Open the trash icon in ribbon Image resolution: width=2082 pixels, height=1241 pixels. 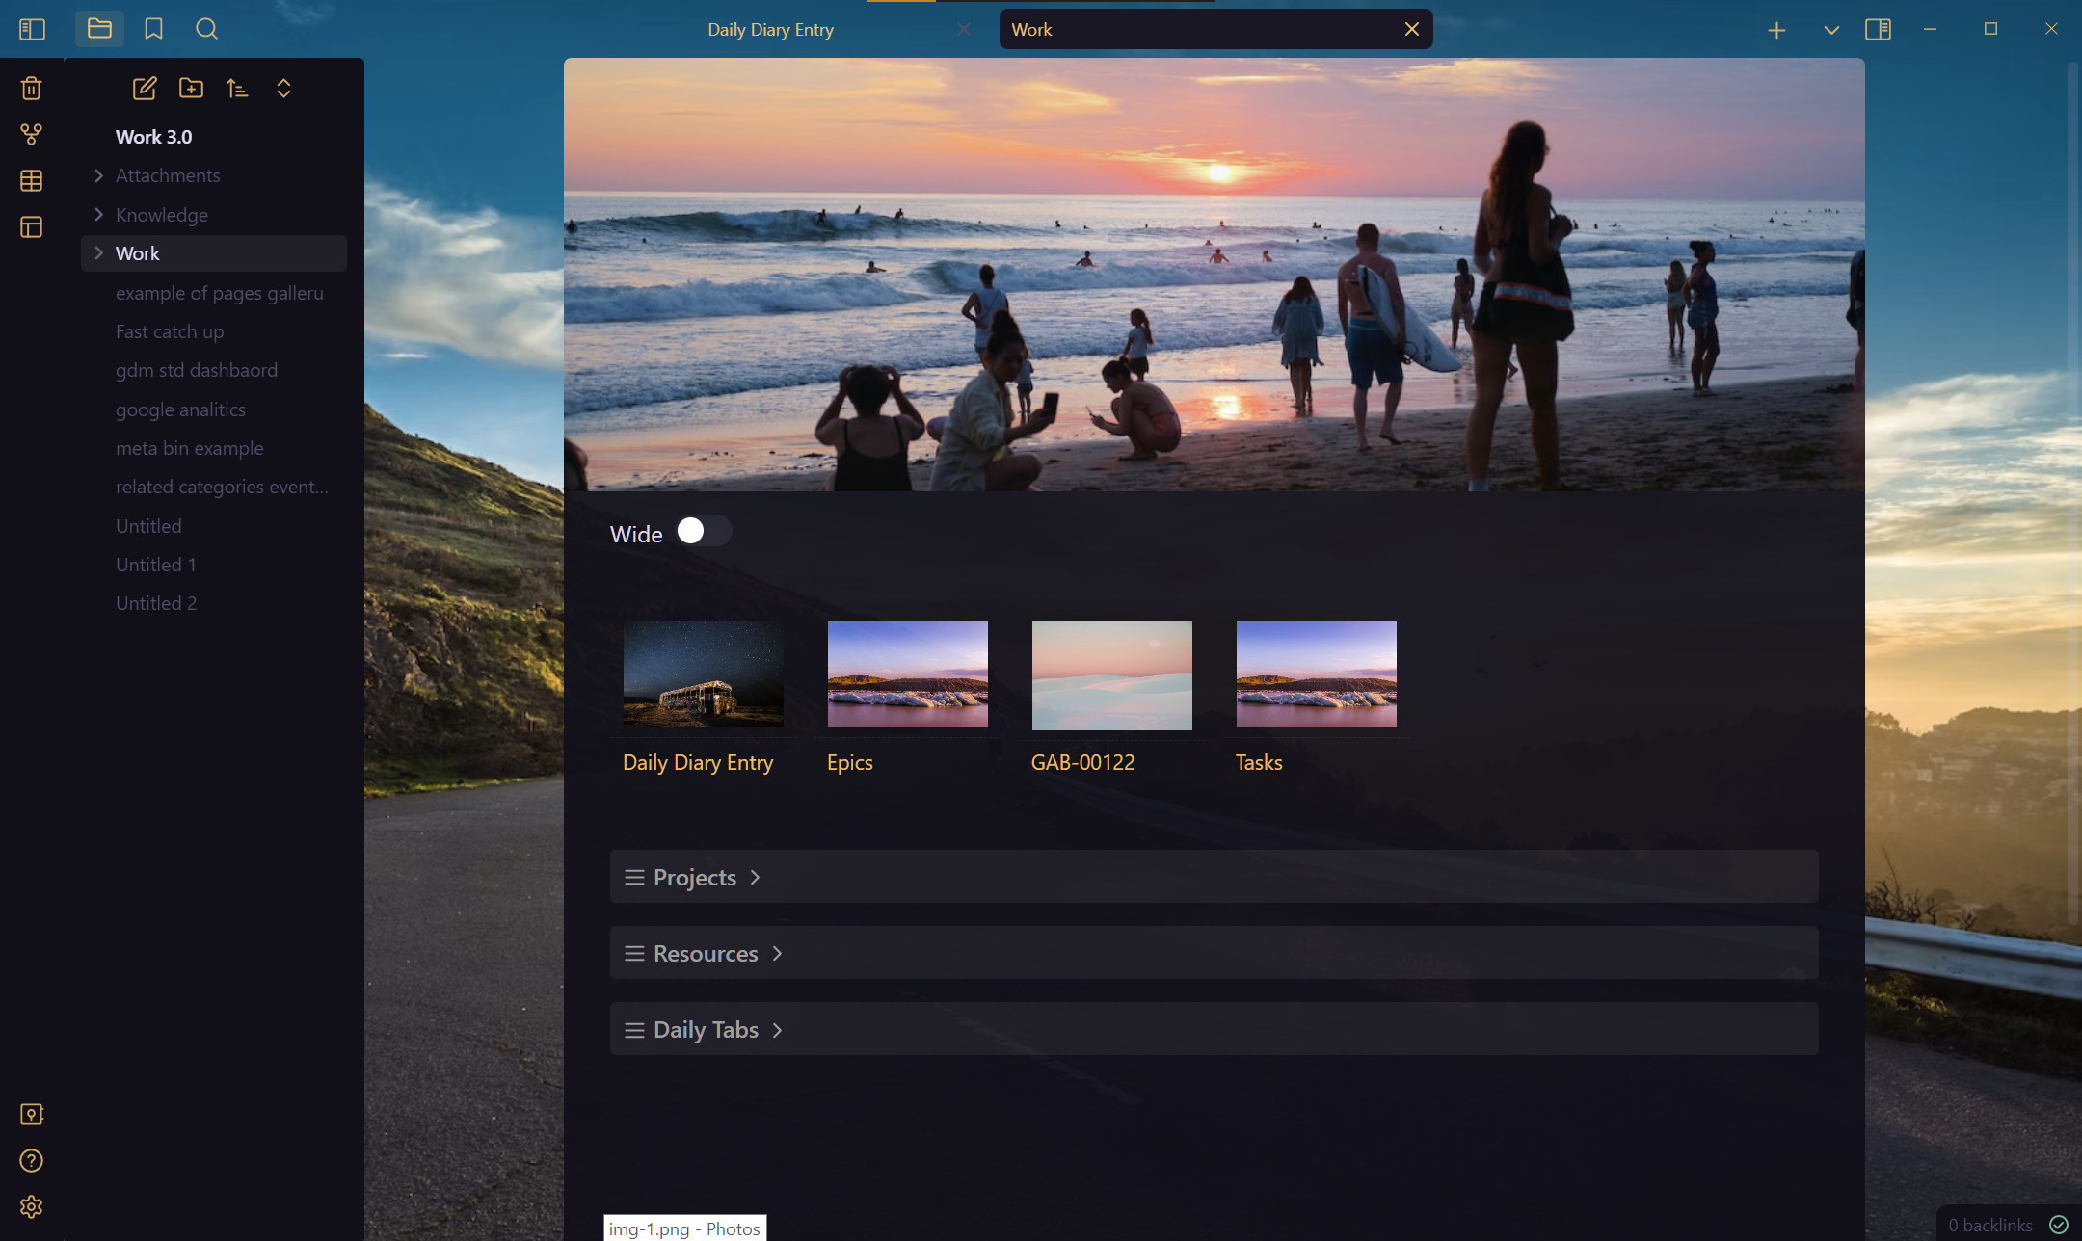click(31, 89)
